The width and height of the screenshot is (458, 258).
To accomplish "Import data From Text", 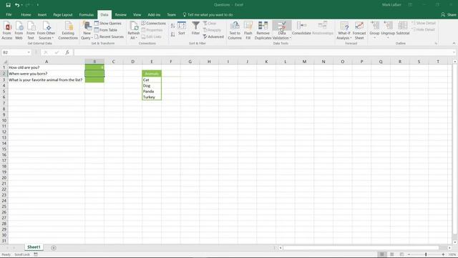I will [31, 30].
